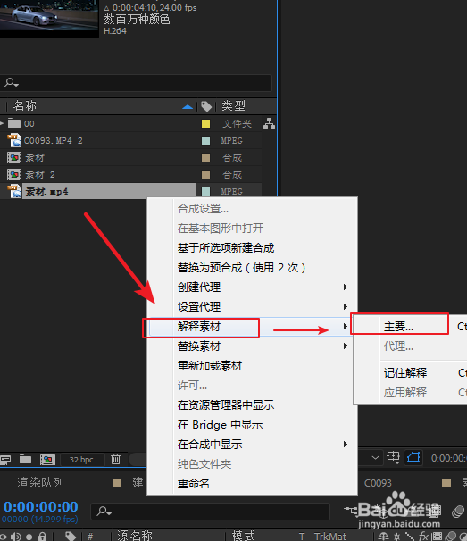Click the 素材 composition icon
The height and width of the screenshot is (541, 467).
click(14, 158)
